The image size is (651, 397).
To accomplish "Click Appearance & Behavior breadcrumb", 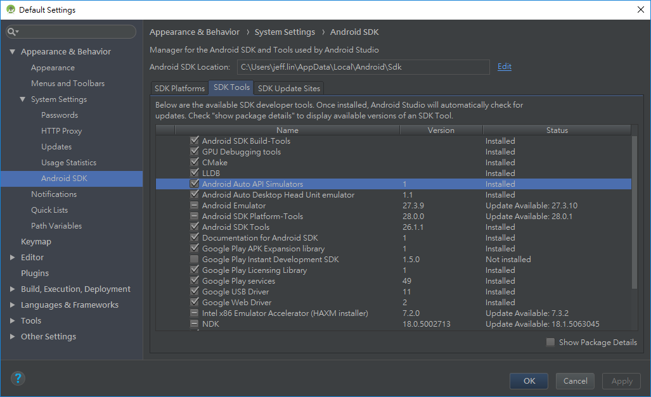I will click(x=195, y=32).
